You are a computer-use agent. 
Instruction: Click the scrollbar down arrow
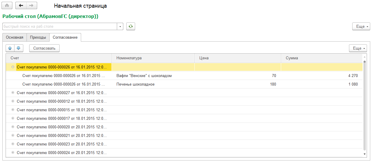pos(365,154)
